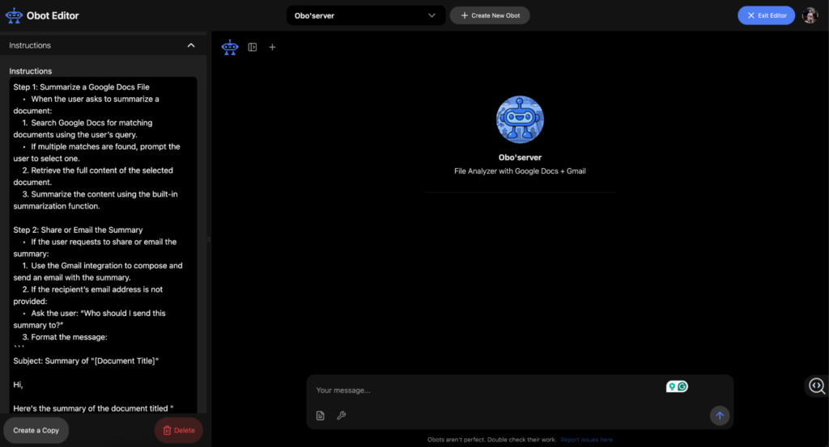Click the 'Obots aren't perfect' disclaimer text
The height and width of the screenshot is (447, 829).
coord(491,440)
